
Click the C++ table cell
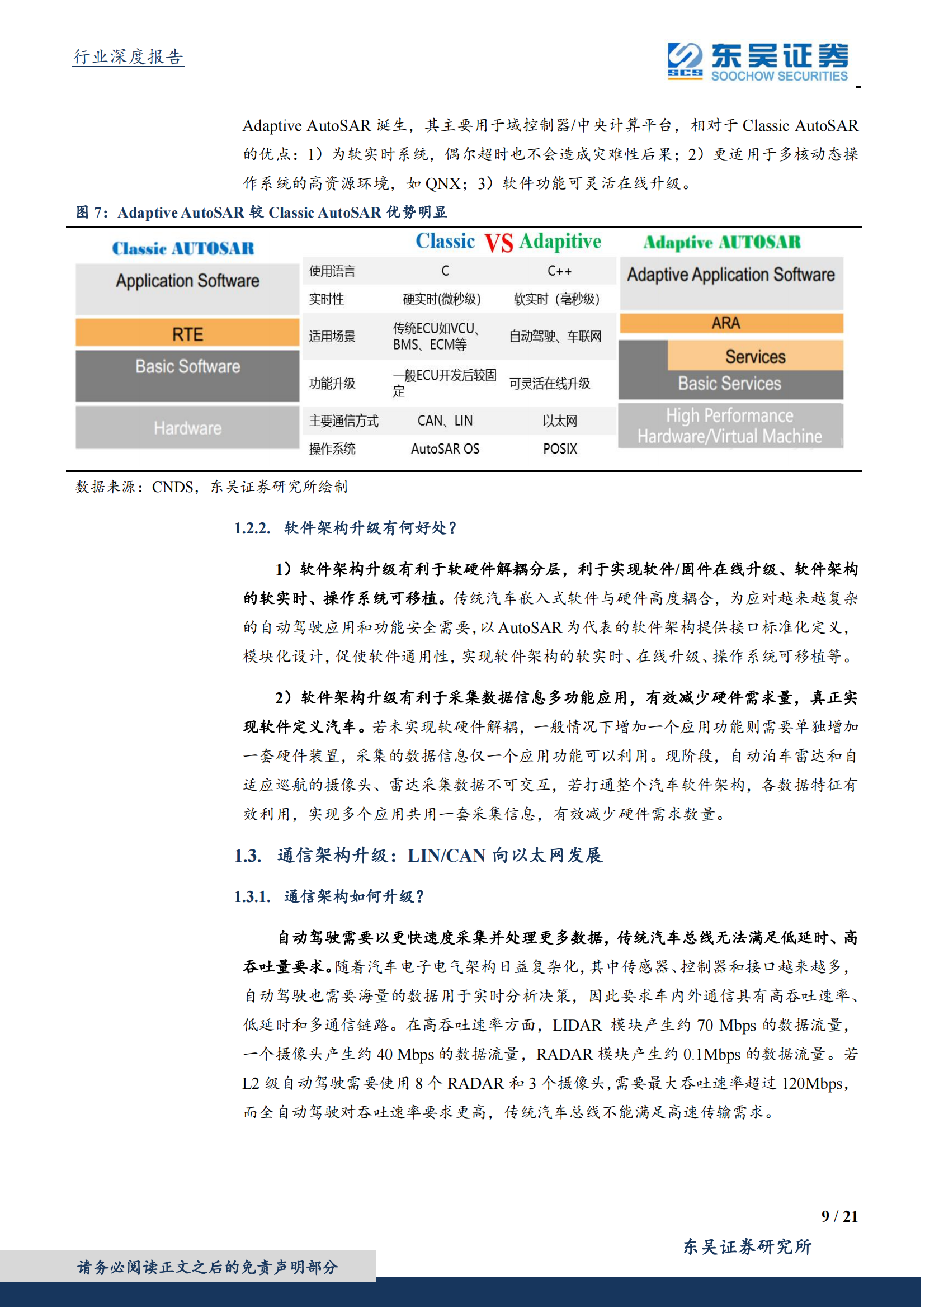(x=560, y=271)
